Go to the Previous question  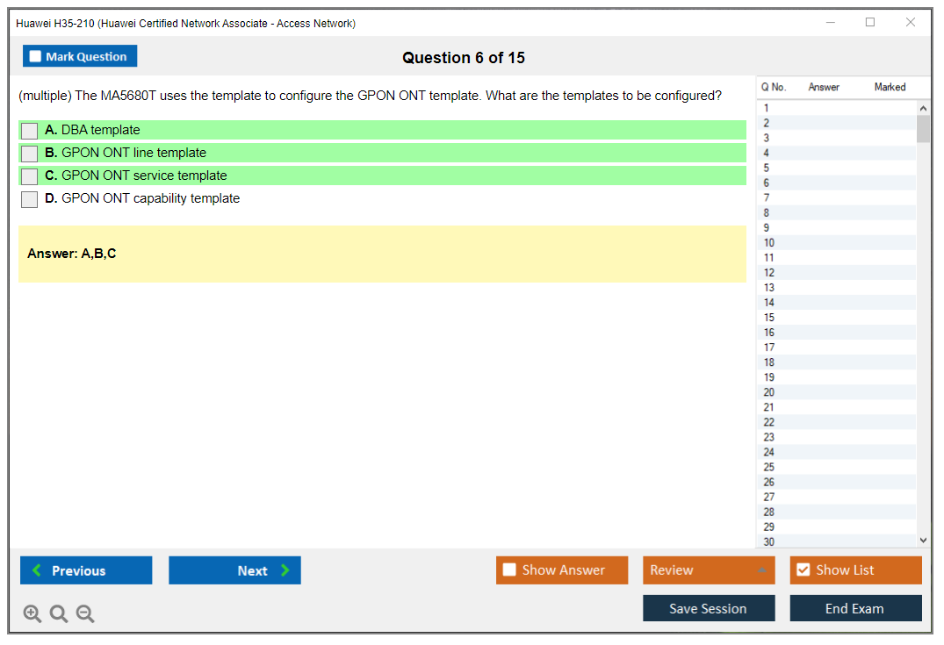pyautogui.click(x=86, y=570)
